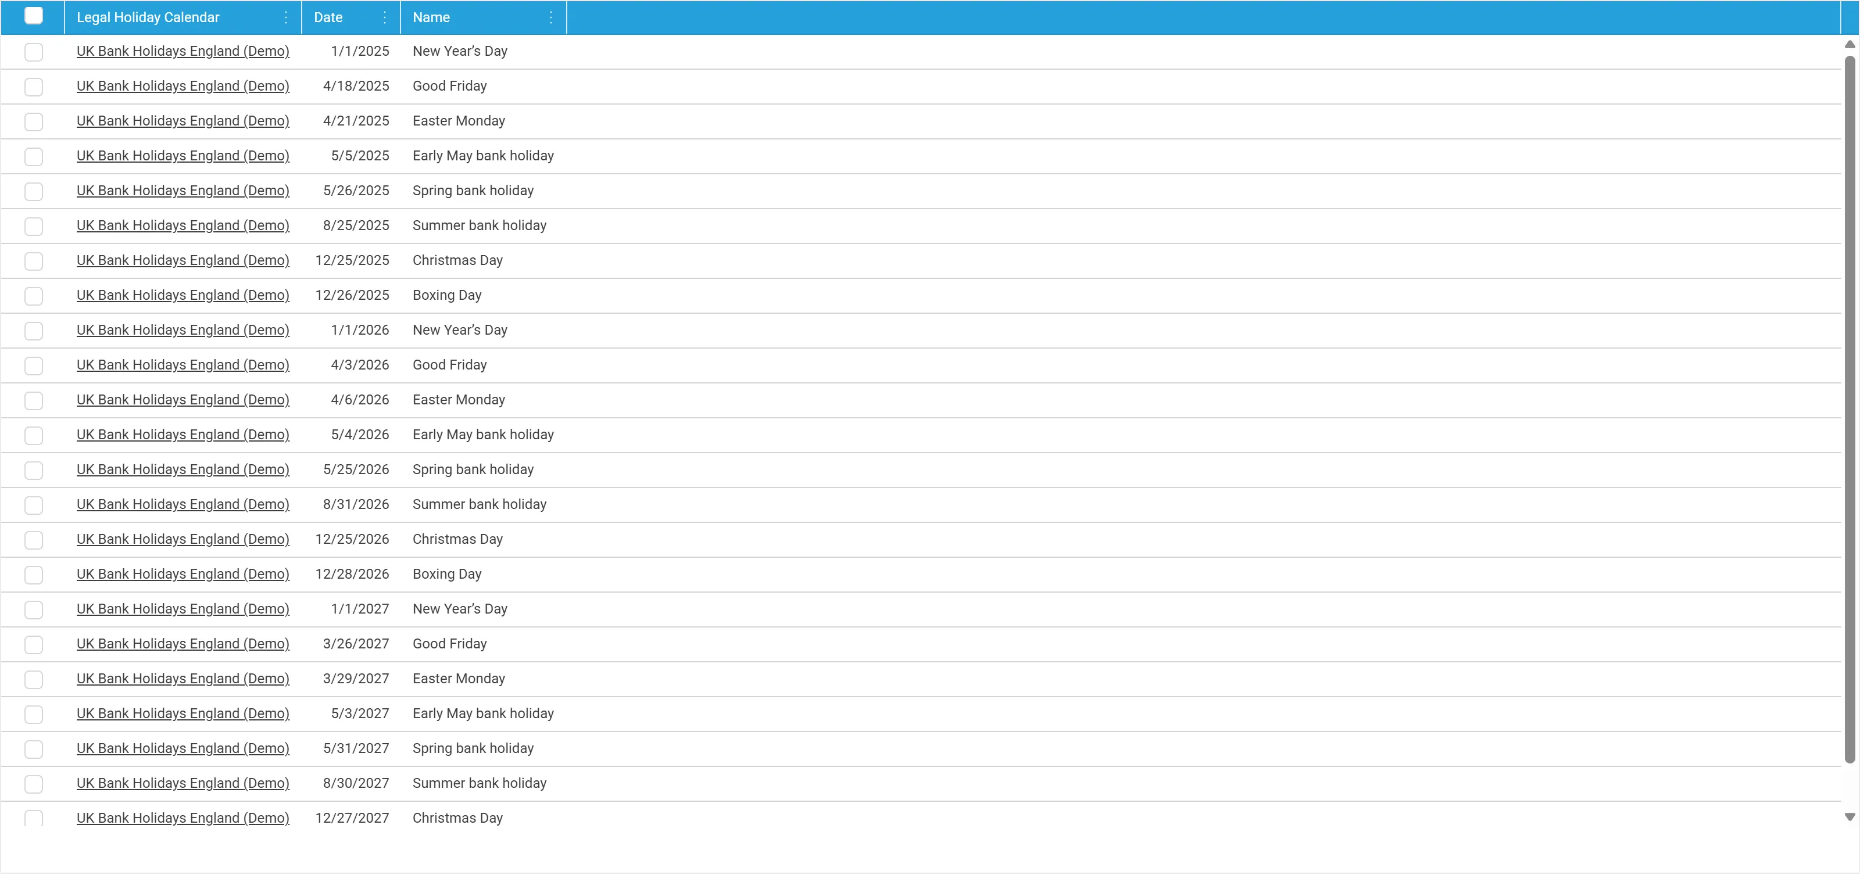Viewport: 1860px width, 875px height.
Task: Tick the Christmas Day 12/25/2025 row checkbox
Action: coord(34,261)
